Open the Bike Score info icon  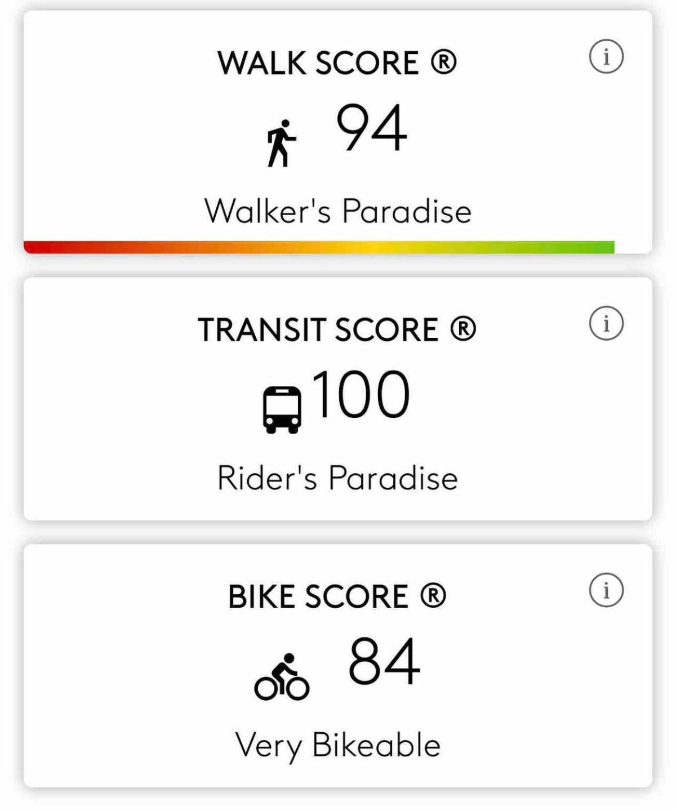point(606,591)
